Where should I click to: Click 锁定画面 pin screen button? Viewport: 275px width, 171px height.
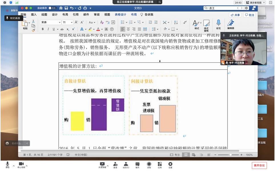[13, 18]
